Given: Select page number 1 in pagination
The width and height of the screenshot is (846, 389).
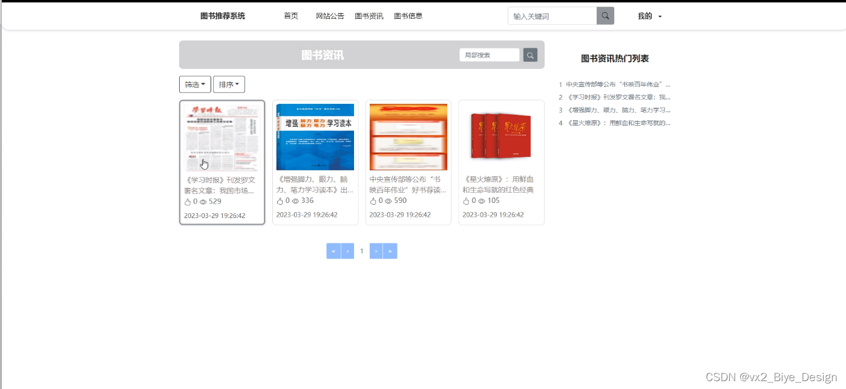Looking at the screenshot, I should coord(362,251).
